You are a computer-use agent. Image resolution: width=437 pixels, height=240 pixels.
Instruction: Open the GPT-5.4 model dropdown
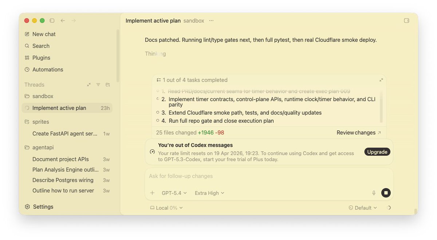pos(174,193)
